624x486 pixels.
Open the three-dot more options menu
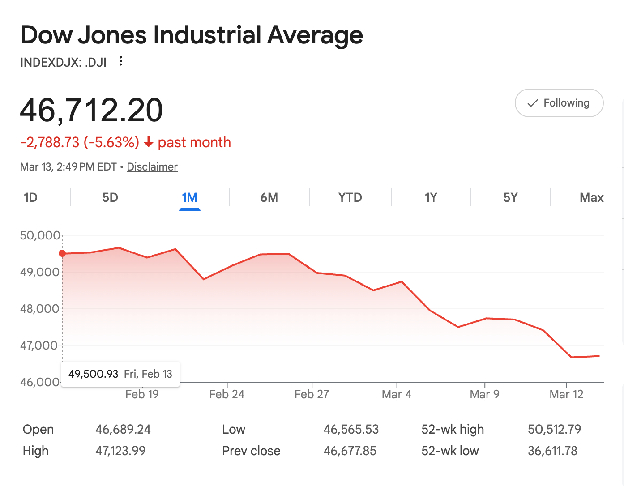click(x=121, y=61)
